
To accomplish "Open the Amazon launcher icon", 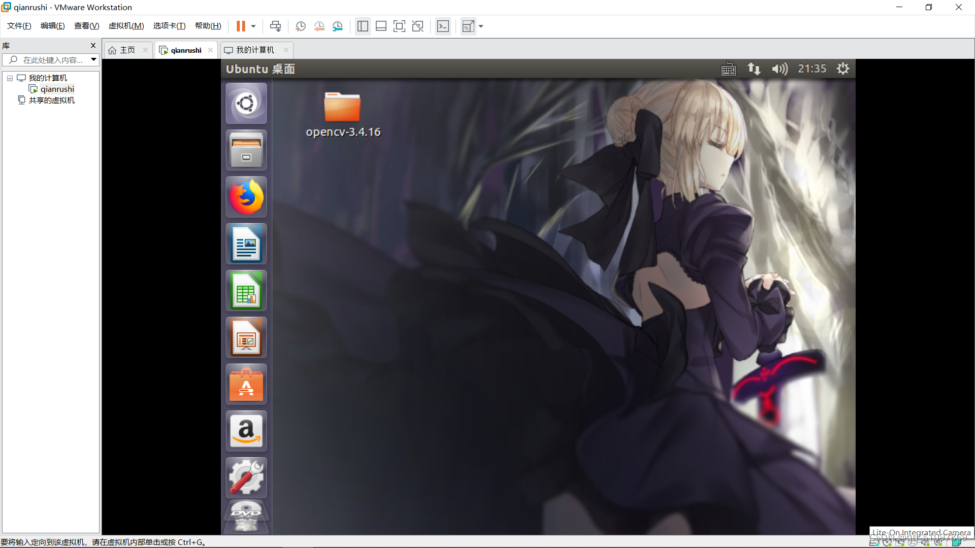I will pyautogui.click(x=246, y=431).
